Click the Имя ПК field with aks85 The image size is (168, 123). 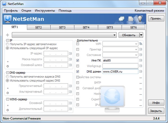[120, 60]
